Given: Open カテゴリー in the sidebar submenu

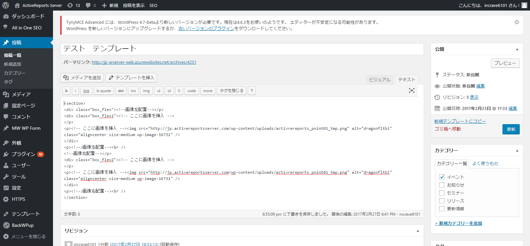Looking at the screenshot, I should click(15, 73).
